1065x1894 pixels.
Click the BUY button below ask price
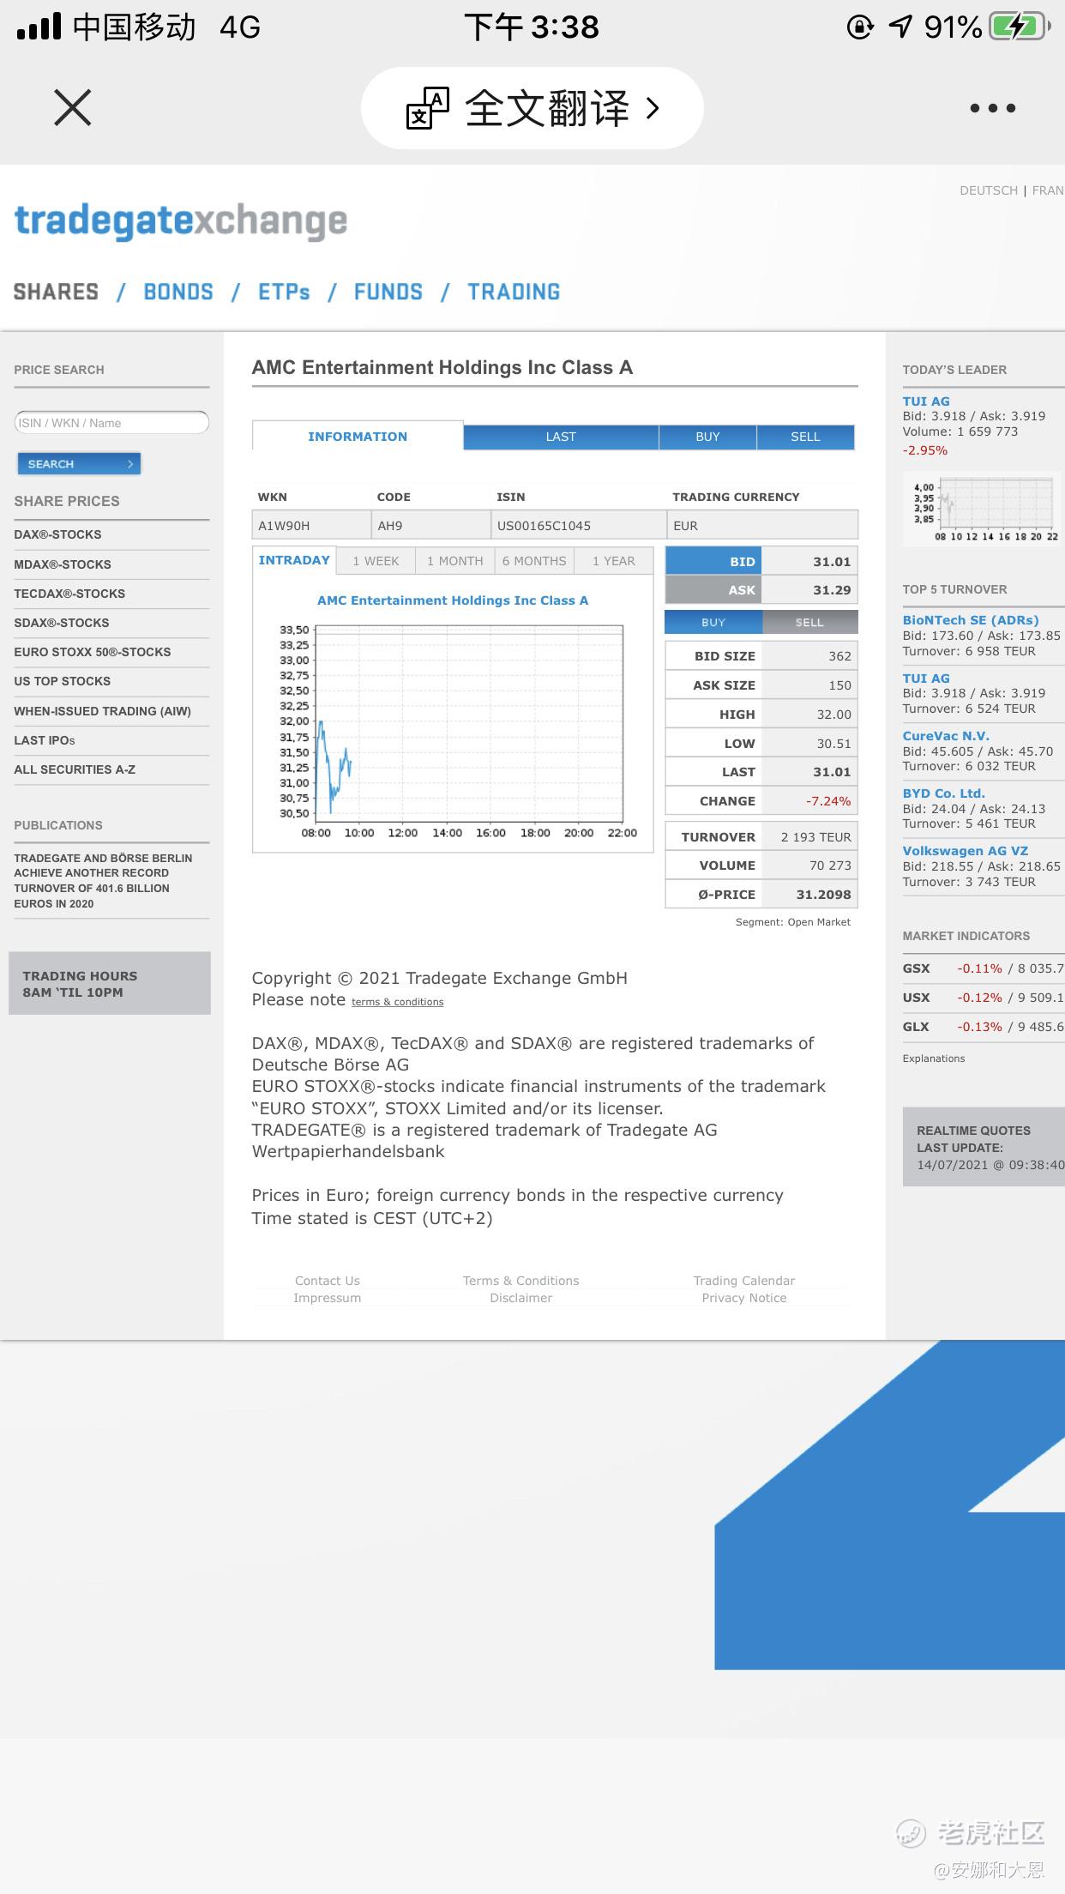(x=713, y=622)
